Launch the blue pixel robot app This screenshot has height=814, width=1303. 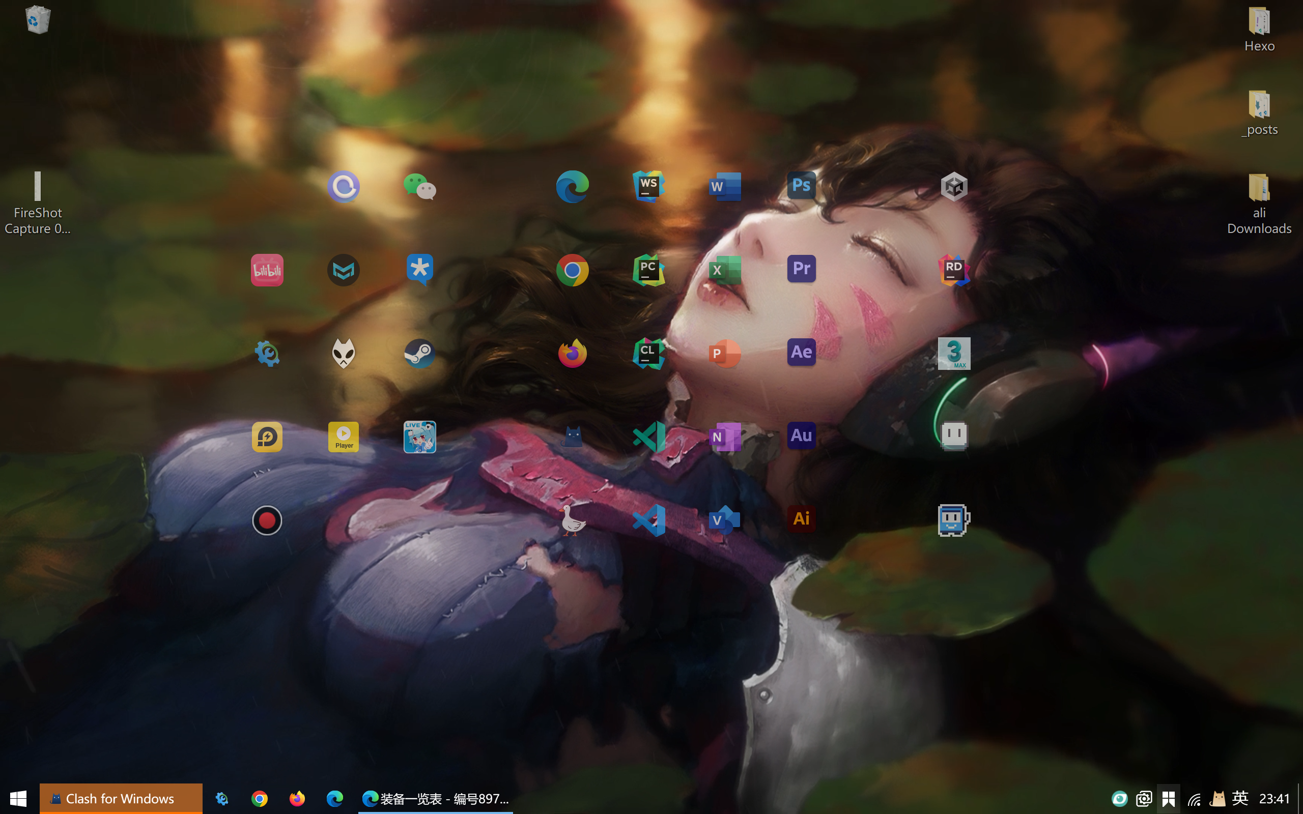[x=954, y=520]
